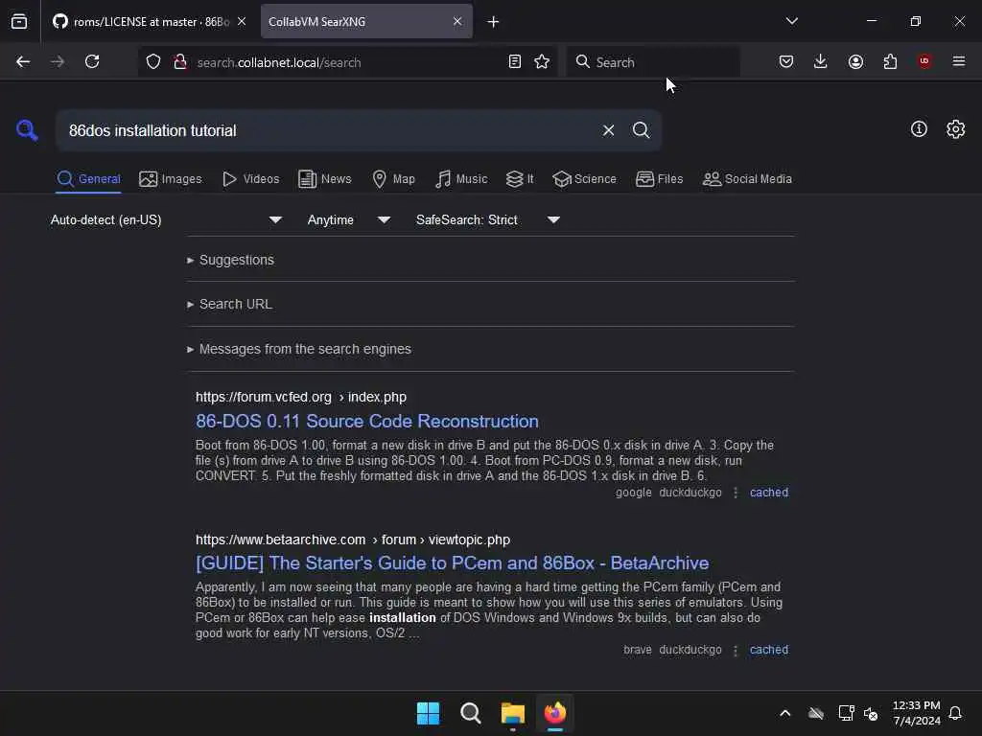Close the CollabVM SearXNG tab
Viewport: 982px width, 736px height.
click(x=457, y=21)
